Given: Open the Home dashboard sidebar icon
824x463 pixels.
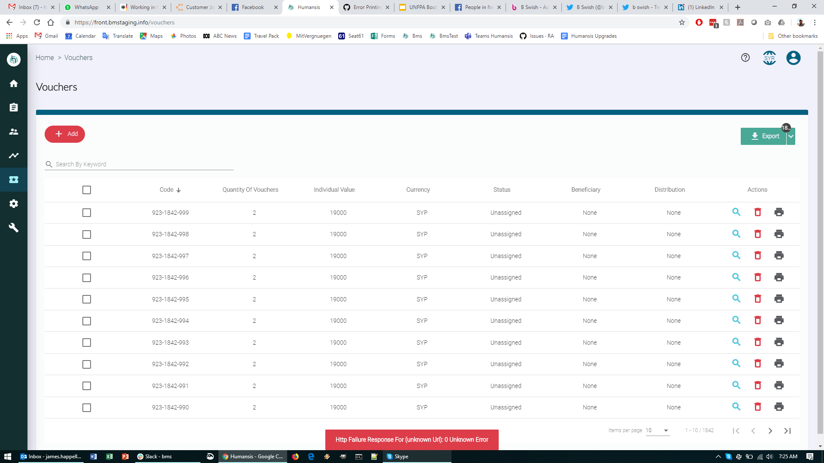Looking at the screenshot, I should point(14,84).
